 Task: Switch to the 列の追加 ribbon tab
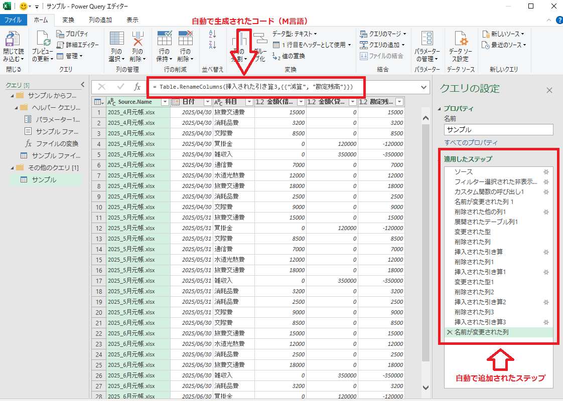click(100, 20)
